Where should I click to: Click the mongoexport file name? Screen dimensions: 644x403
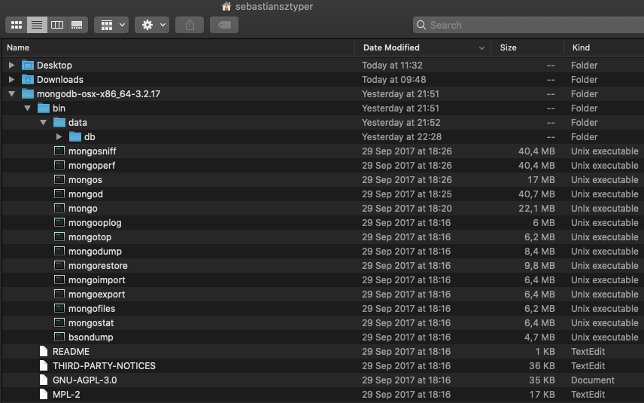click(x=96, y=295)
